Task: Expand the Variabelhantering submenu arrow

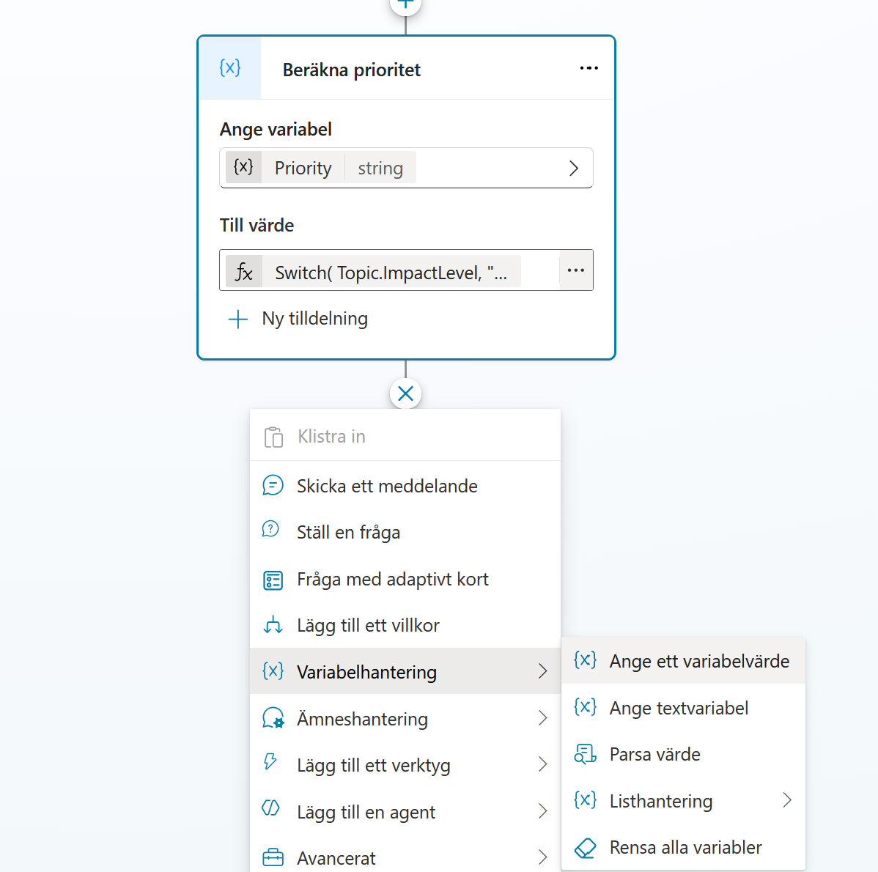Action: [x=542, y=671]
